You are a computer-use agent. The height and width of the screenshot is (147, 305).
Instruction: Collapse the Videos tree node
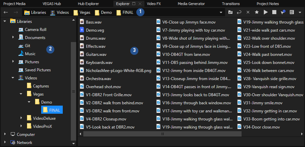[13, 78]
